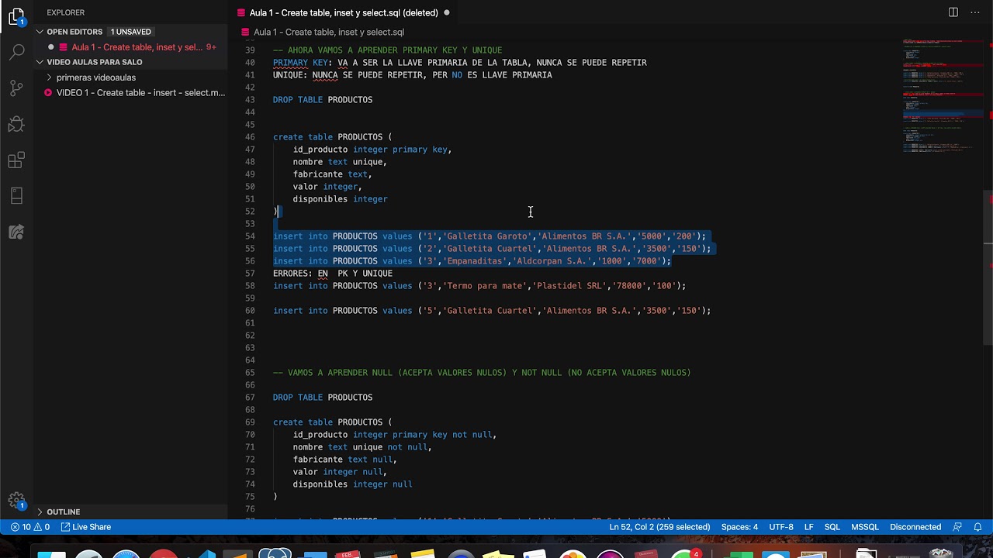Viewport: 993px width, 558px height.
Task: Click the EXPLORER panel title
Action: click(65, 12)
